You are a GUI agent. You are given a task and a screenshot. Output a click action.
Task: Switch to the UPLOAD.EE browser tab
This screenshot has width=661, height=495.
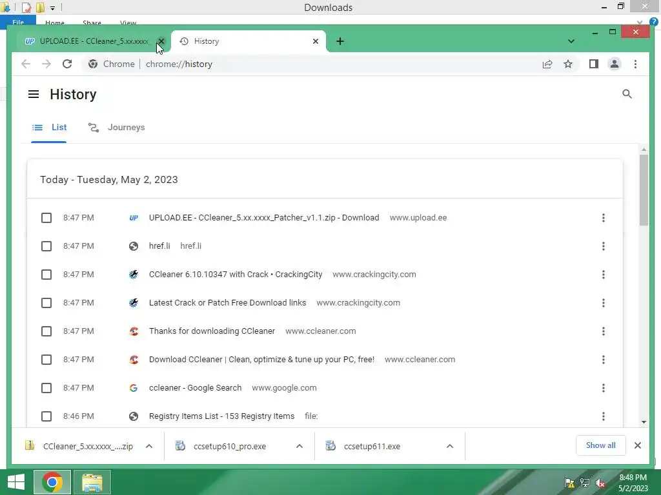(88, 41)
